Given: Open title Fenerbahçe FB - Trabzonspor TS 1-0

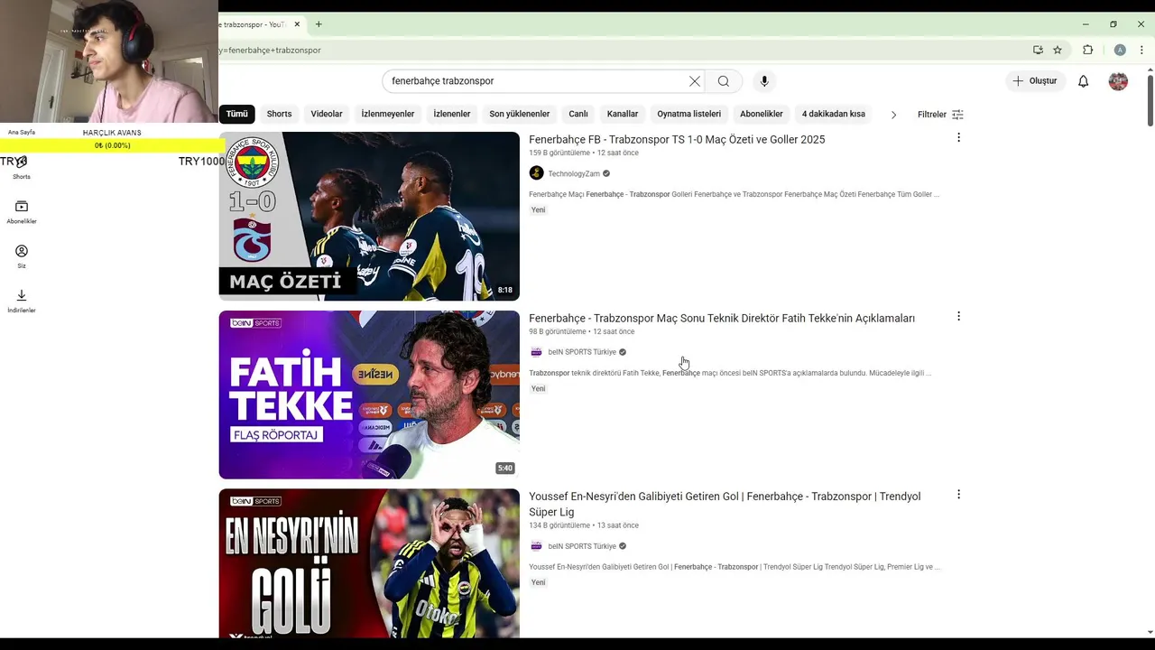Looking at the screenshot, I should point(677,139).
